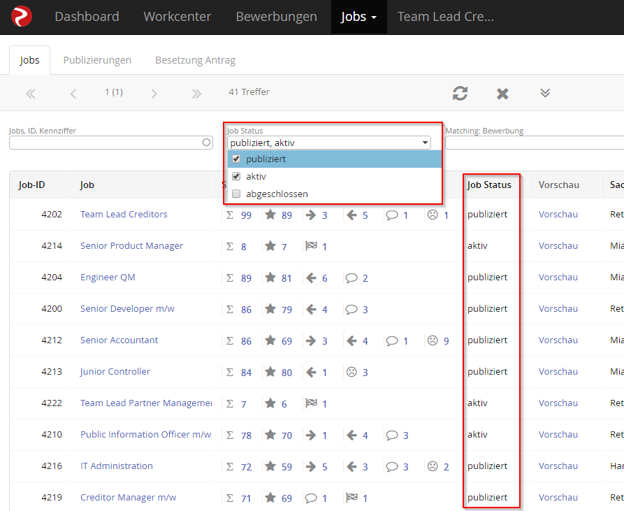Open the Jobs dropdown in navbar

[x=358, y=17]
